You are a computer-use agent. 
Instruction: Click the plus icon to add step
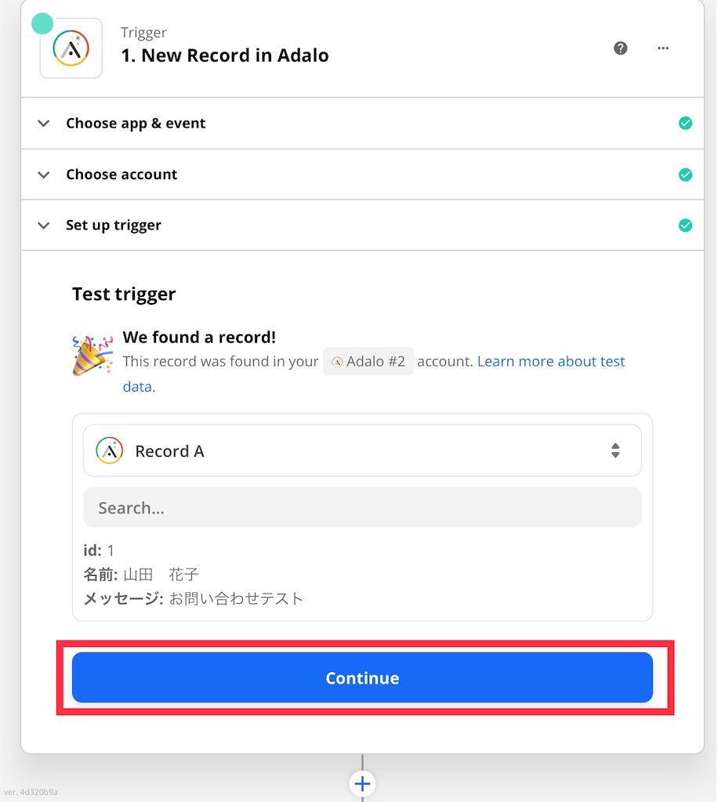(x=362, y=783)
